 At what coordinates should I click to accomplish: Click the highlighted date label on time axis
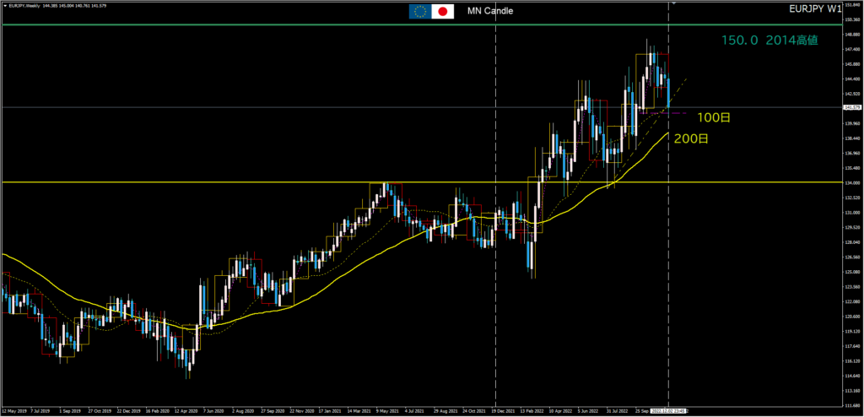click(668, 411)
